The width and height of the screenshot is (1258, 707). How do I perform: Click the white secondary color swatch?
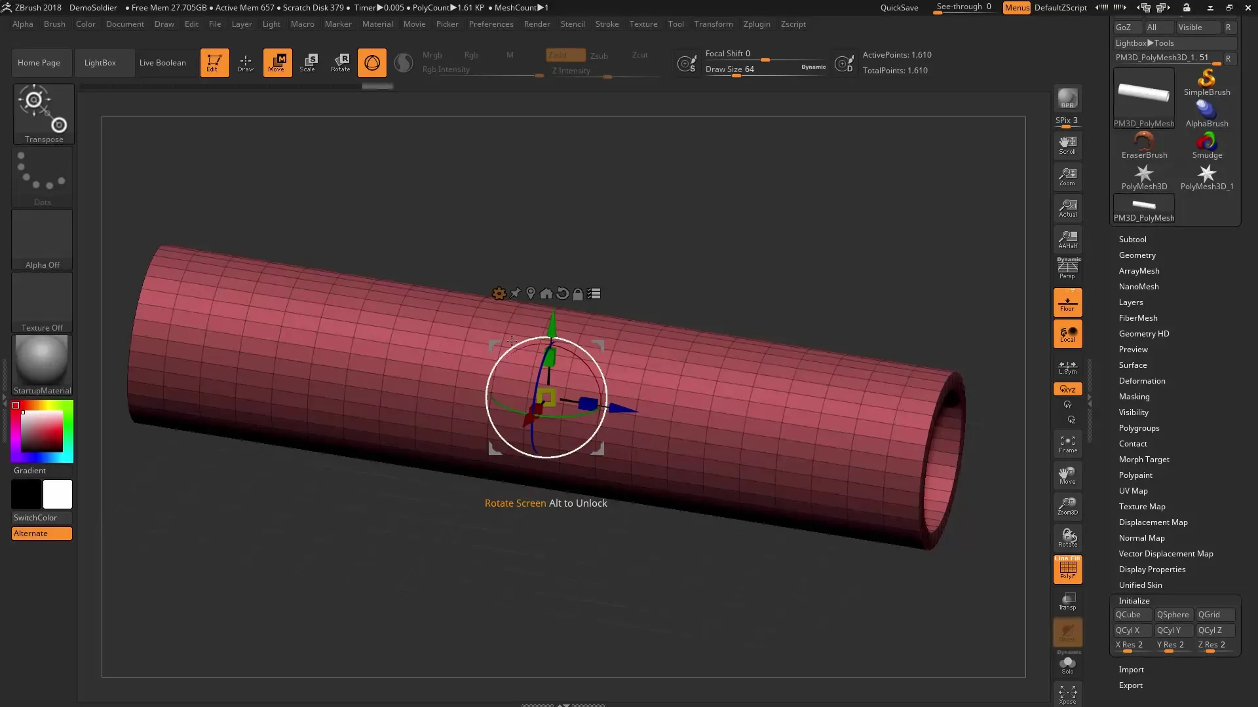click(58, 494)
